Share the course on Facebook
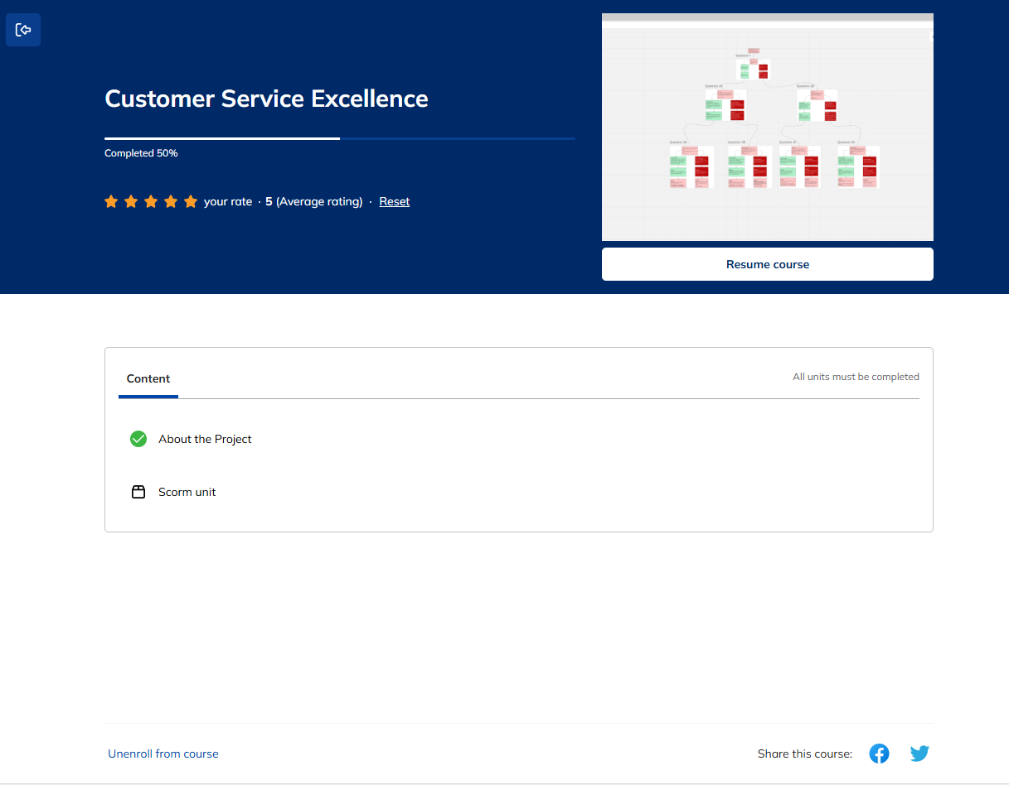 tap(879, 754)
